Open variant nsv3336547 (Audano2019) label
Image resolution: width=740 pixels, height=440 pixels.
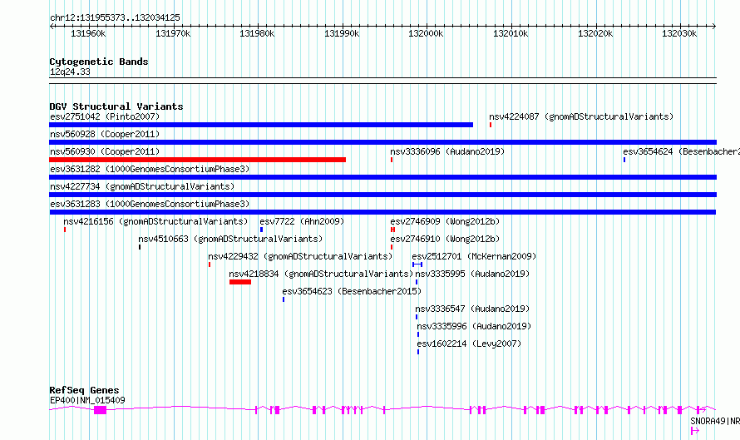(472, 309)
